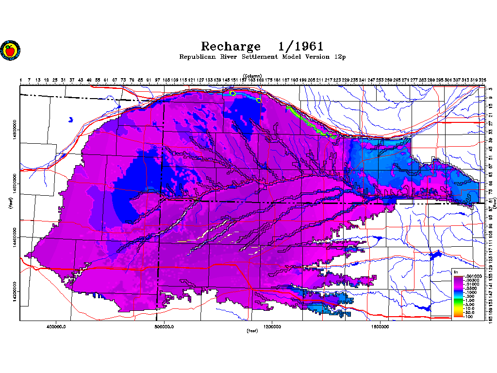Click y-axis value 14800000
Image resolution: width=497 pixels, height=373 pixels.
point(15,130)
